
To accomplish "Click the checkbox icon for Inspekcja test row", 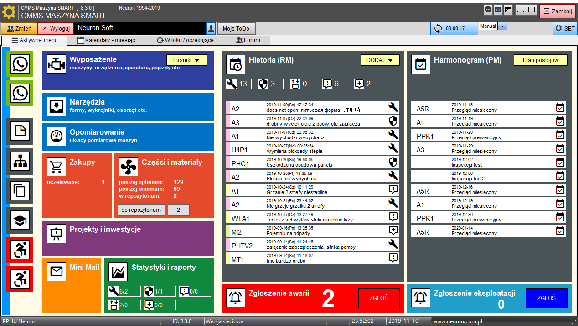I will click(x=560, y=162).
